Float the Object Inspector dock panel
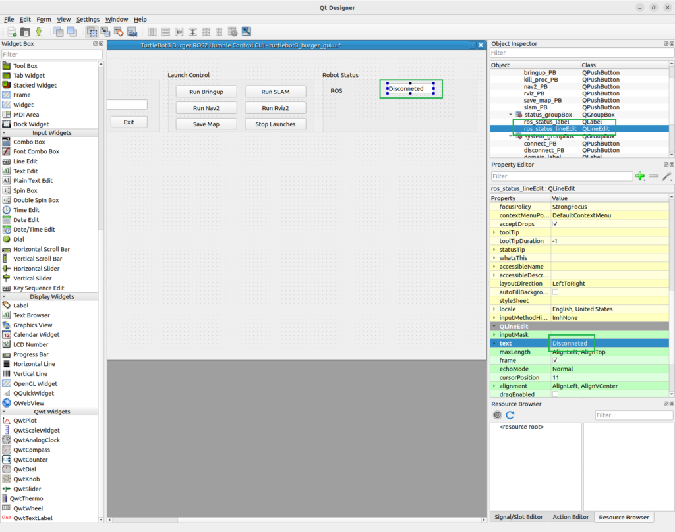The height and width of the screenshot is (532, 675). click(666, 44)
